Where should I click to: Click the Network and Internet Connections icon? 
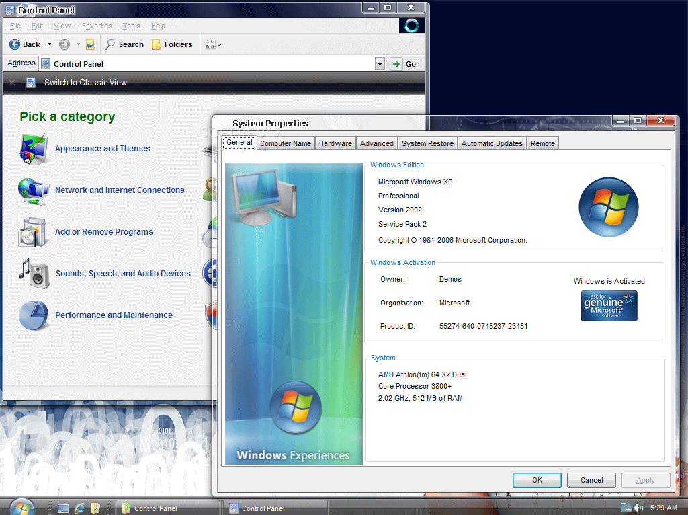pyautogui.click(x=34, y=191)
